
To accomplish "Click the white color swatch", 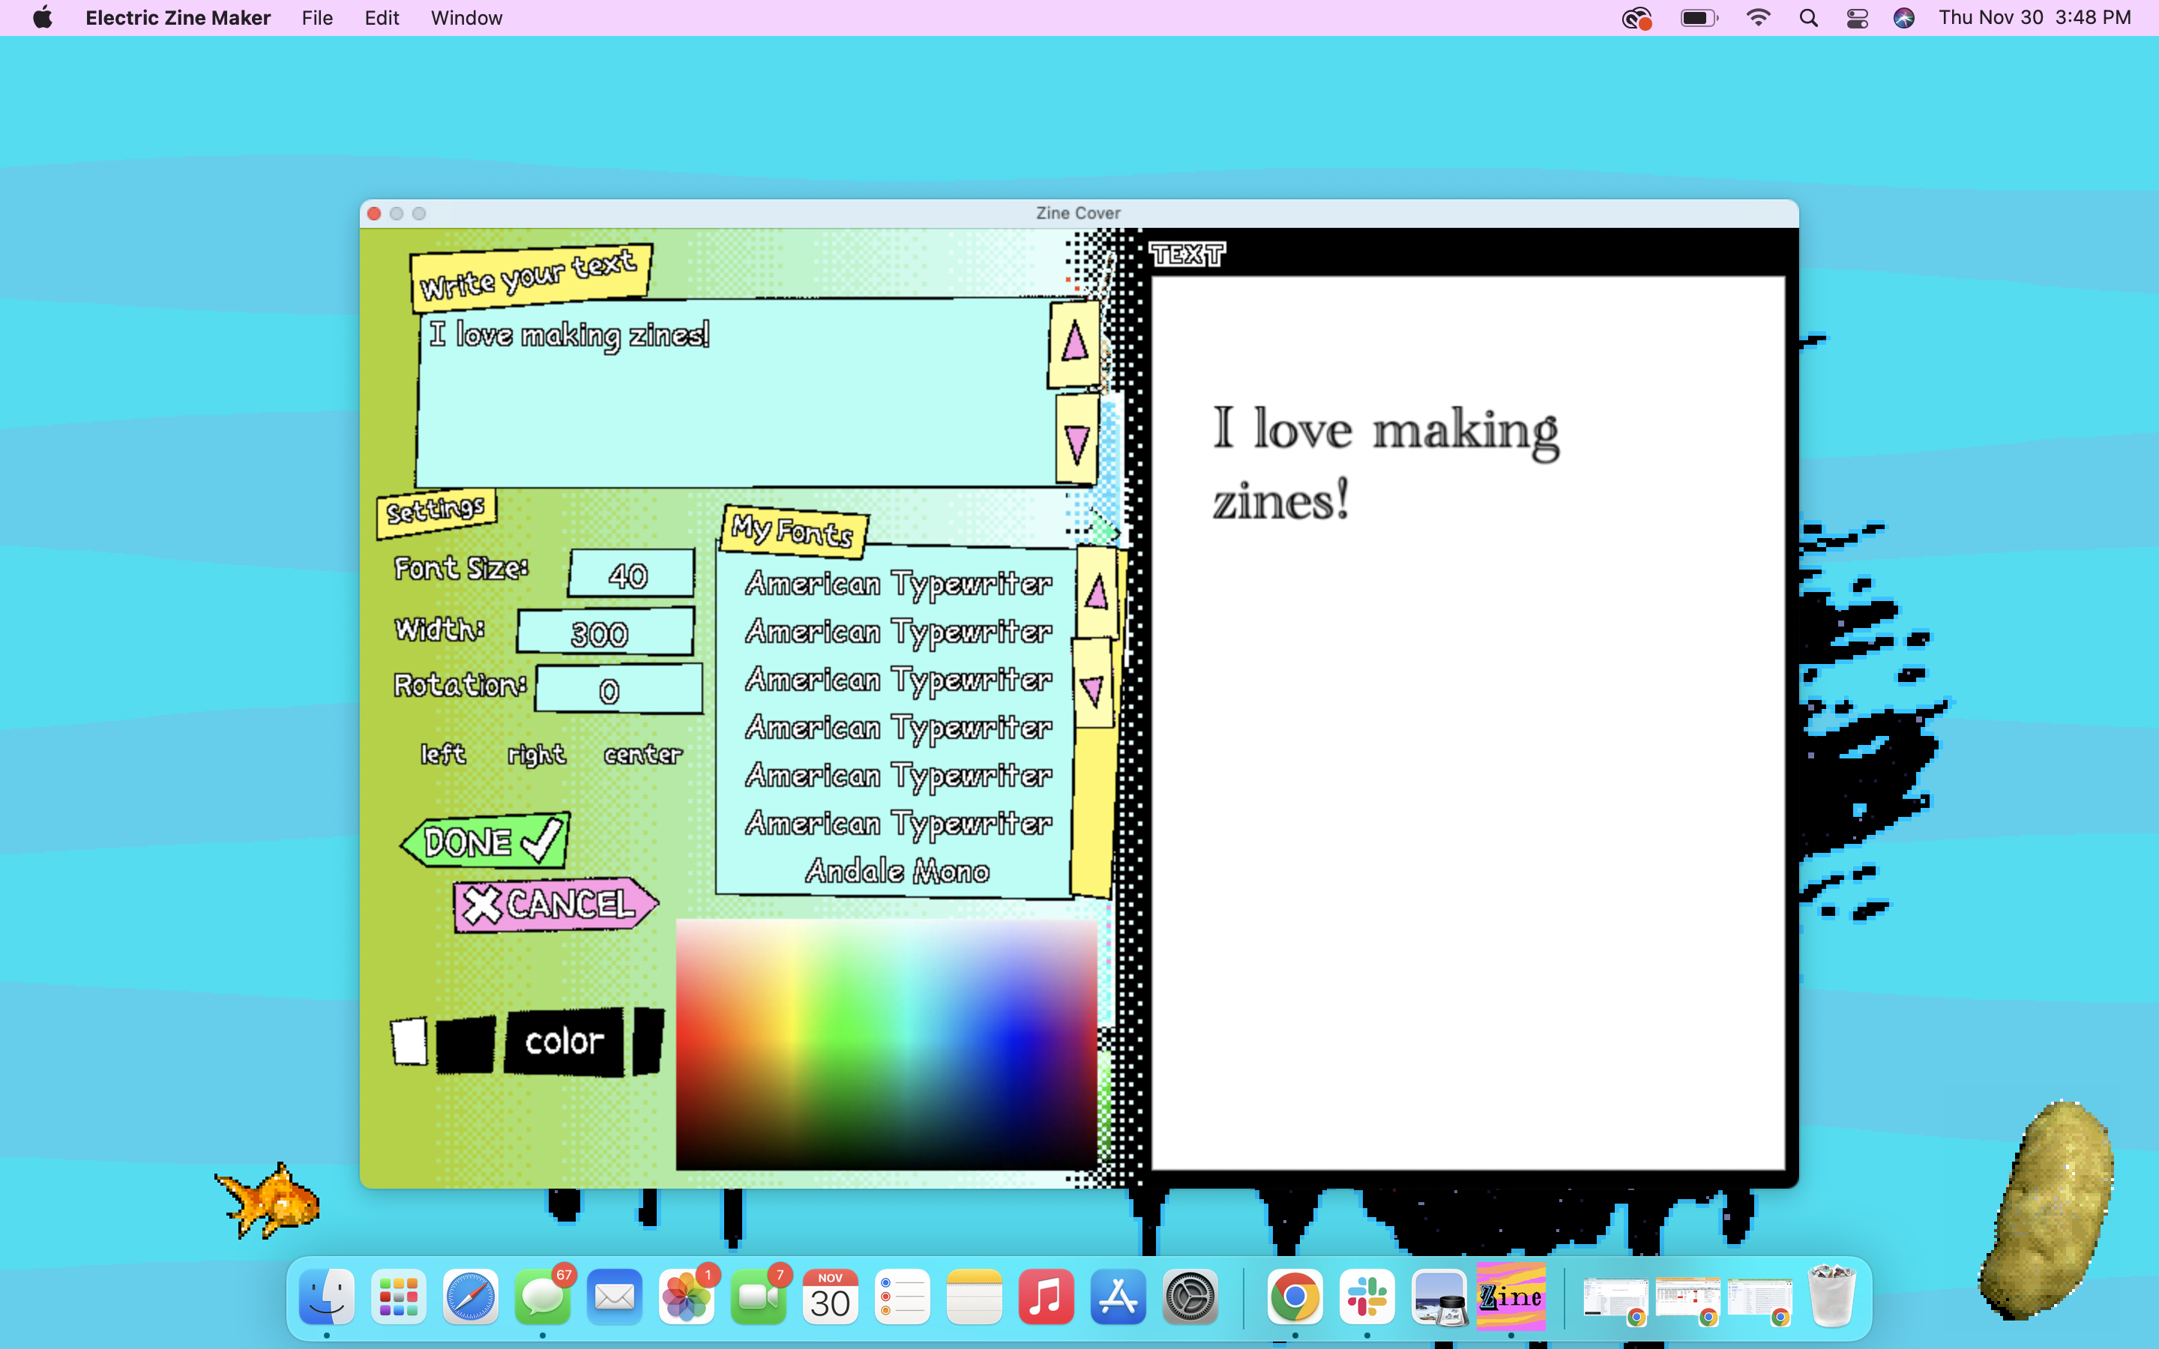I will pyautogui.click(x=409, y=1041).
